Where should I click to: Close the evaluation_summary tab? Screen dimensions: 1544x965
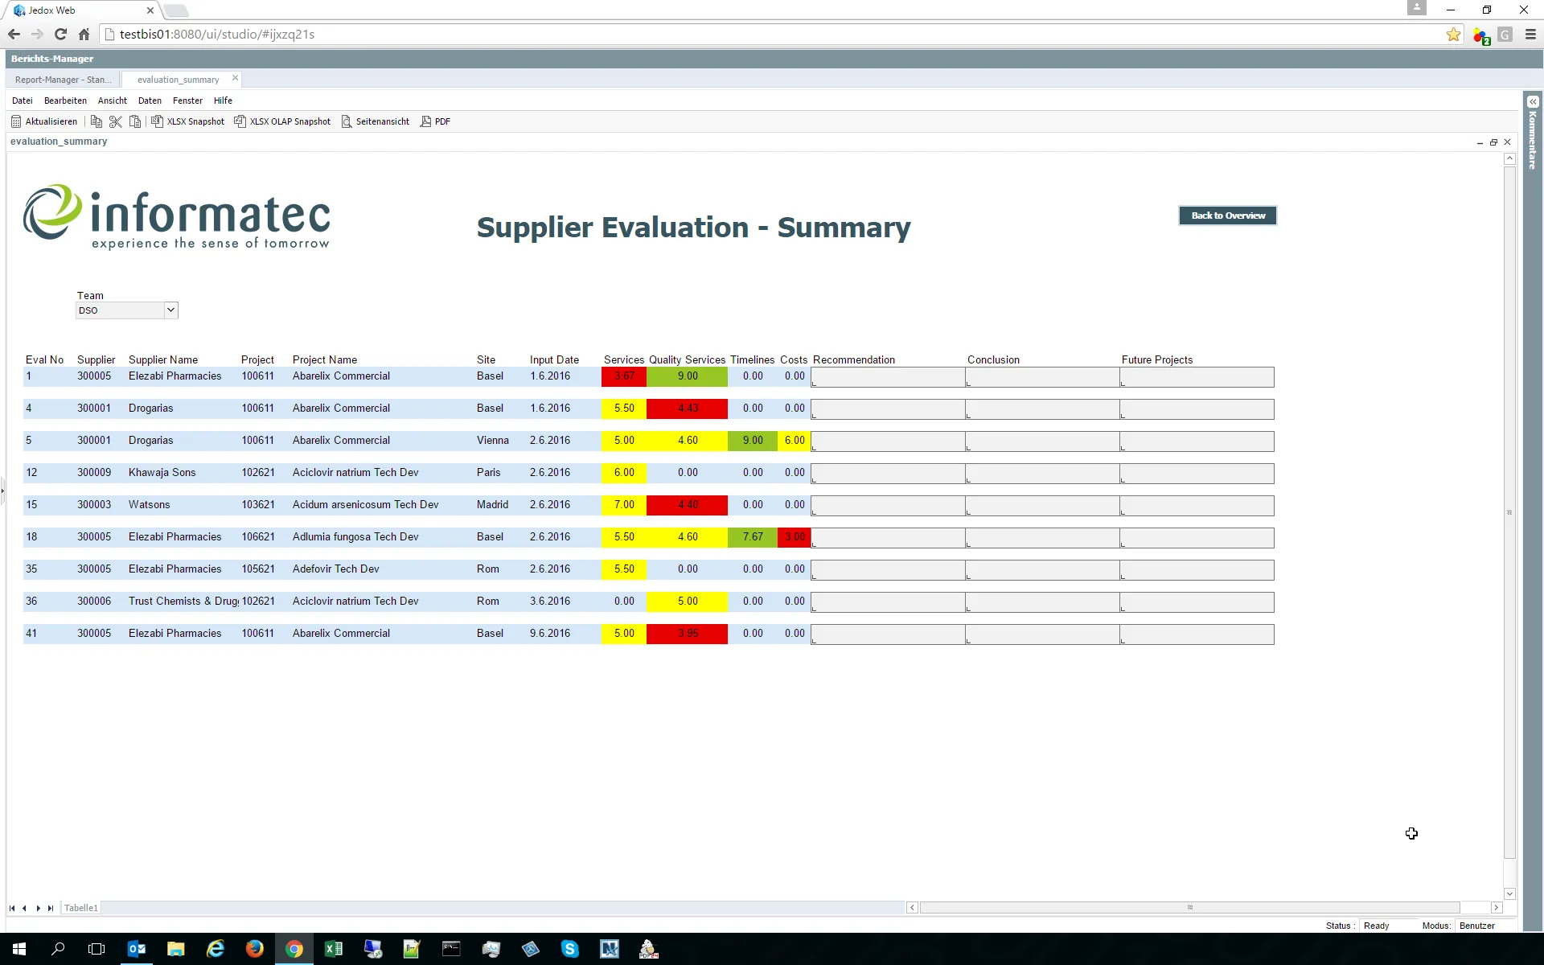235,78
